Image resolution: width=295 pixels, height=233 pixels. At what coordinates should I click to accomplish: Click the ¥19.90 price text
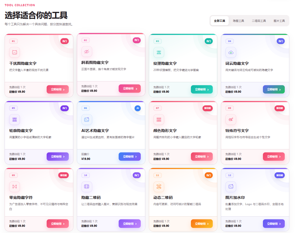point(86,159)
